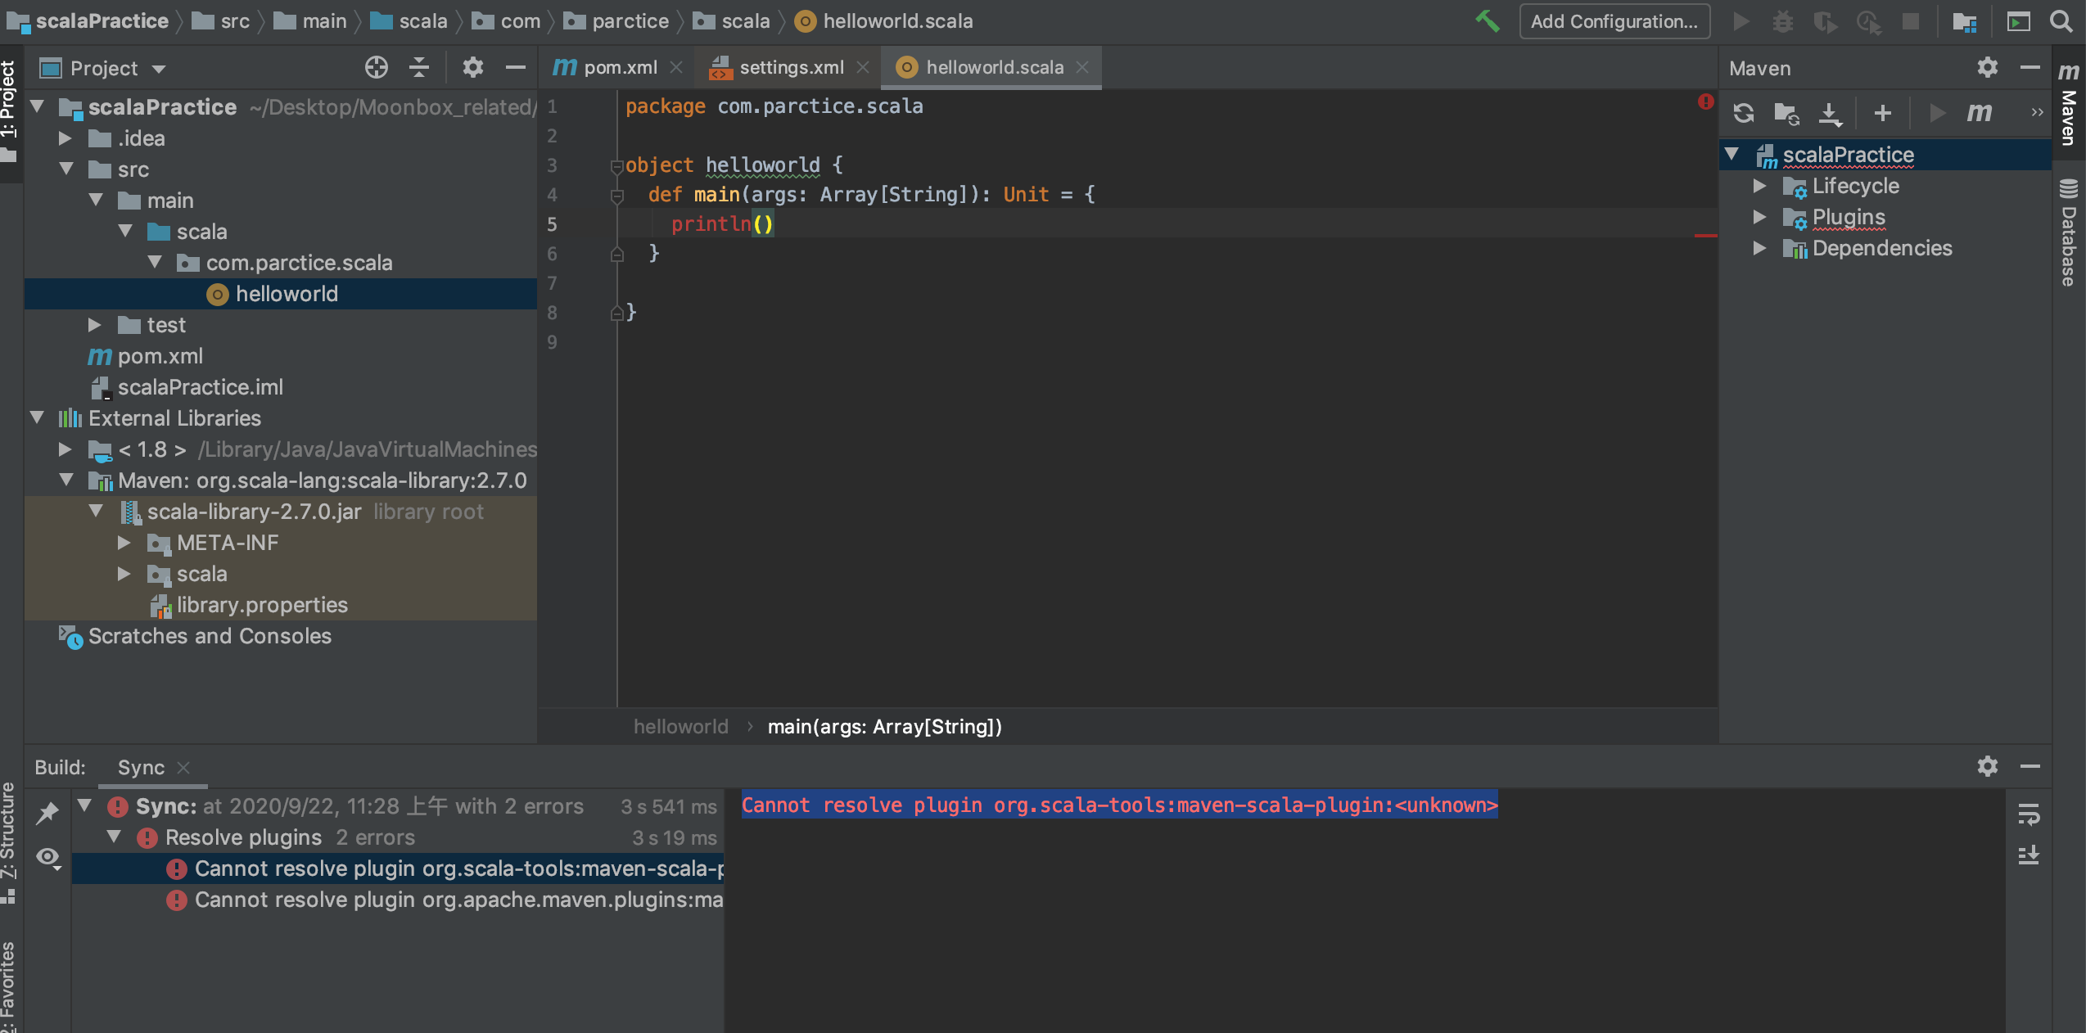Click Collapse All icon in Project panel
The width and height of the screenshot is (2086, 1033).
[419, 68]
